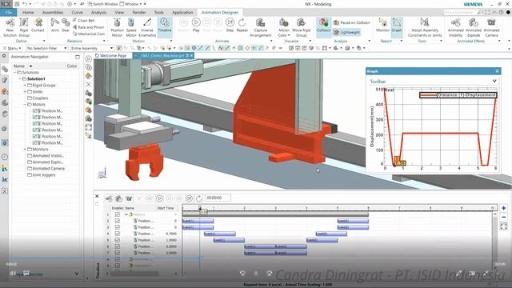This screenshot has width=512, height=288.
Task: Zoom out the timeline with minus
Action: [x=503, y=217]
